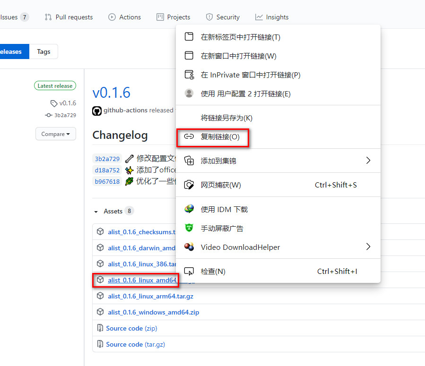Choose 在 InPrivate 窗口中打开链接(P)

tap(278, 75)
